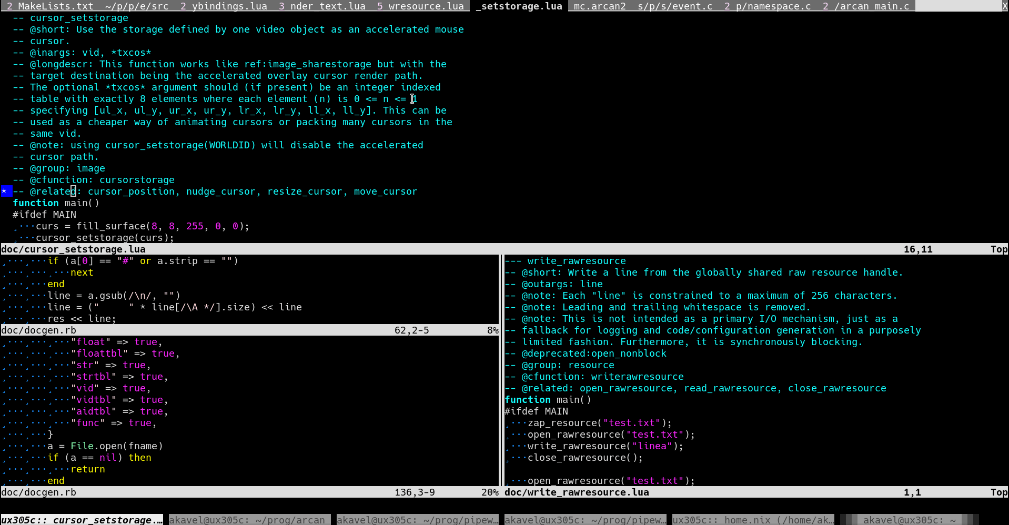
Task: Select the second ~/prog/pipew taskbar window
Action: [x=584, y=520]
